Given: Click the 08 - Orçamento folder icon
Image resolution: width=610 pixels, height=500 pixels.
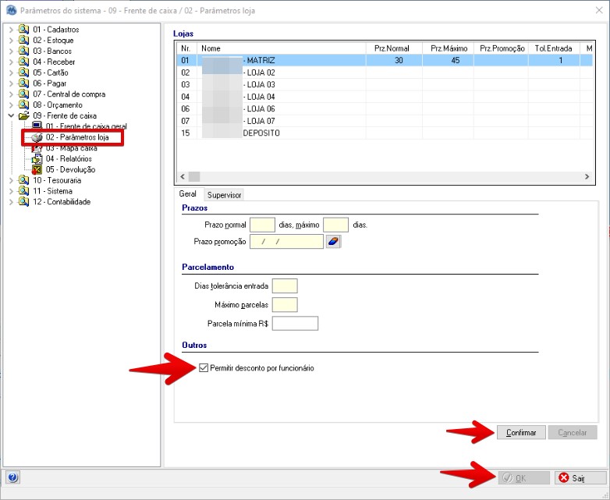Looking at the screenshot, I should tap(23, 105).
